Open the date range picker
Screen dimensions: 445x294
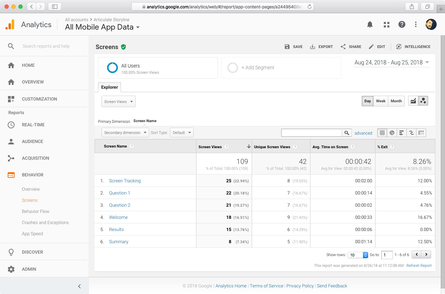[391, 63]
